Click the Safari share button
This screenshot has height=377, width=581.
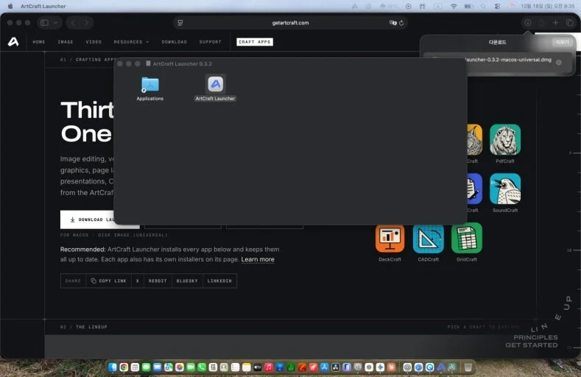coord(541,23)
